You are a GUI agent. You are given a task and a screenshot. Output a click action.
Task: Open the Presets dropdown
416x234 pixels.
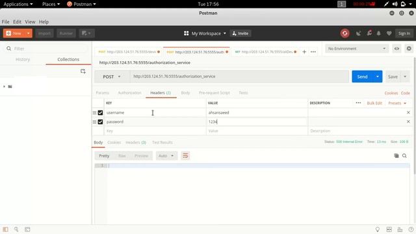coord(397,103)
